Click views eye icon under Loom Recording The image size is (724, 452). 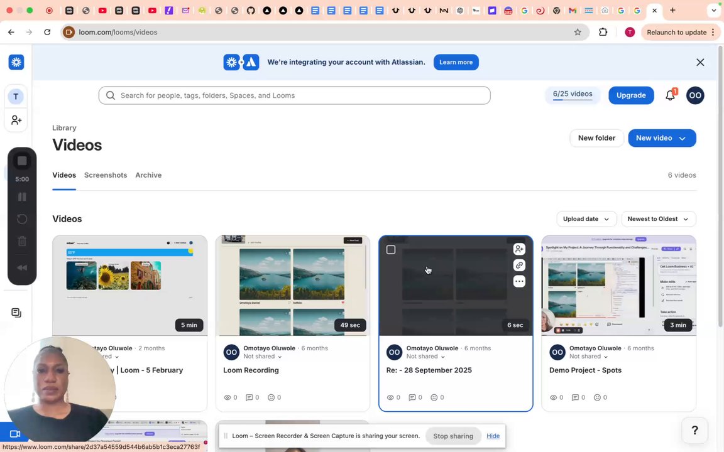227,397
